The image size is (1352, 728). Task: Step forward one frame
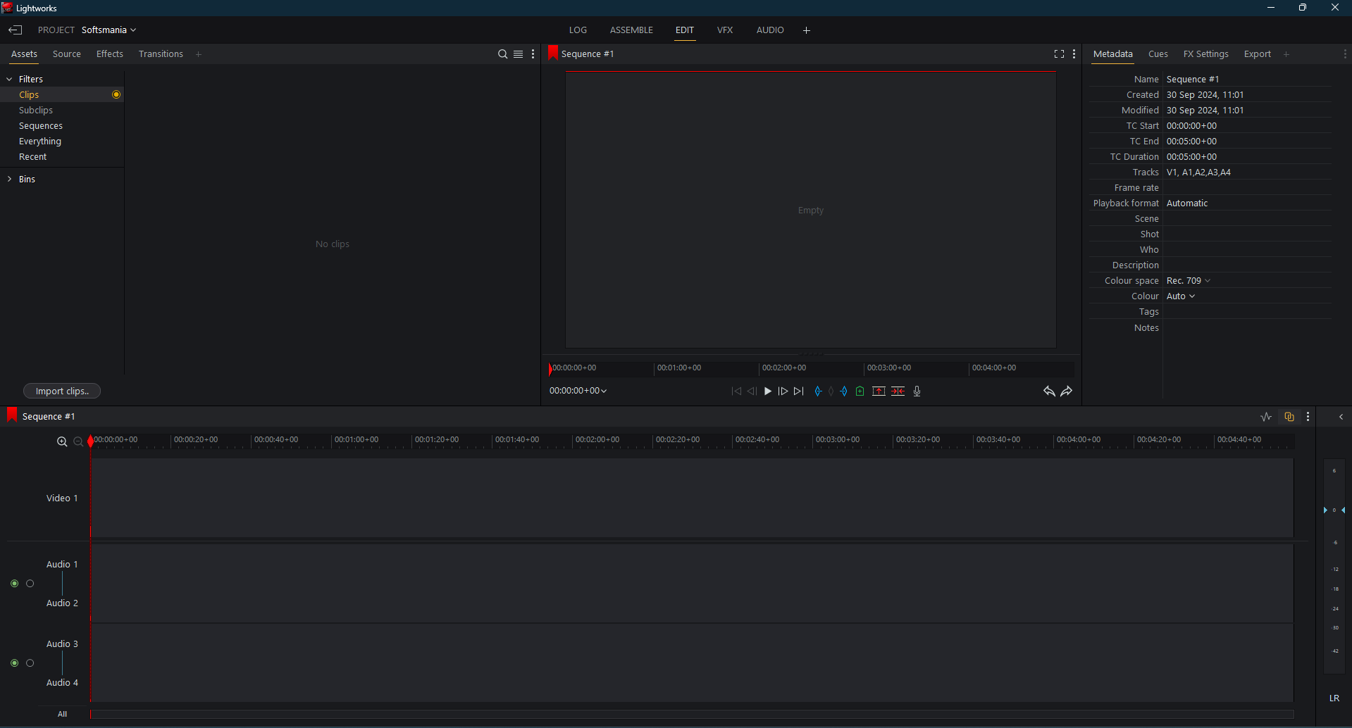783,391
